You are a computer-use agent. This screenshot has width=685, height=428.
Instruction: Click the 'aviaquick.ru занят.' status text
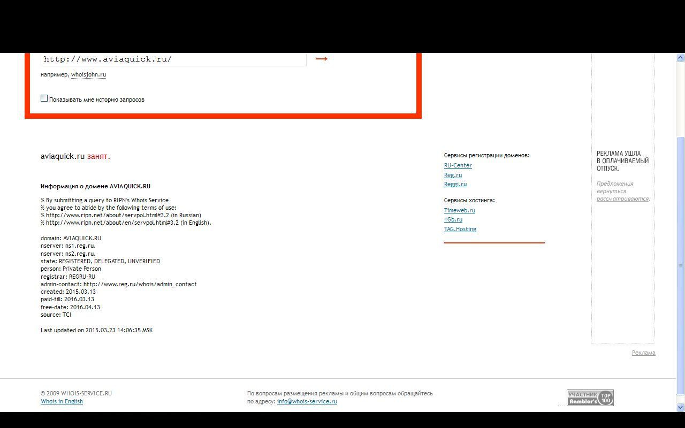coord(75,156)
